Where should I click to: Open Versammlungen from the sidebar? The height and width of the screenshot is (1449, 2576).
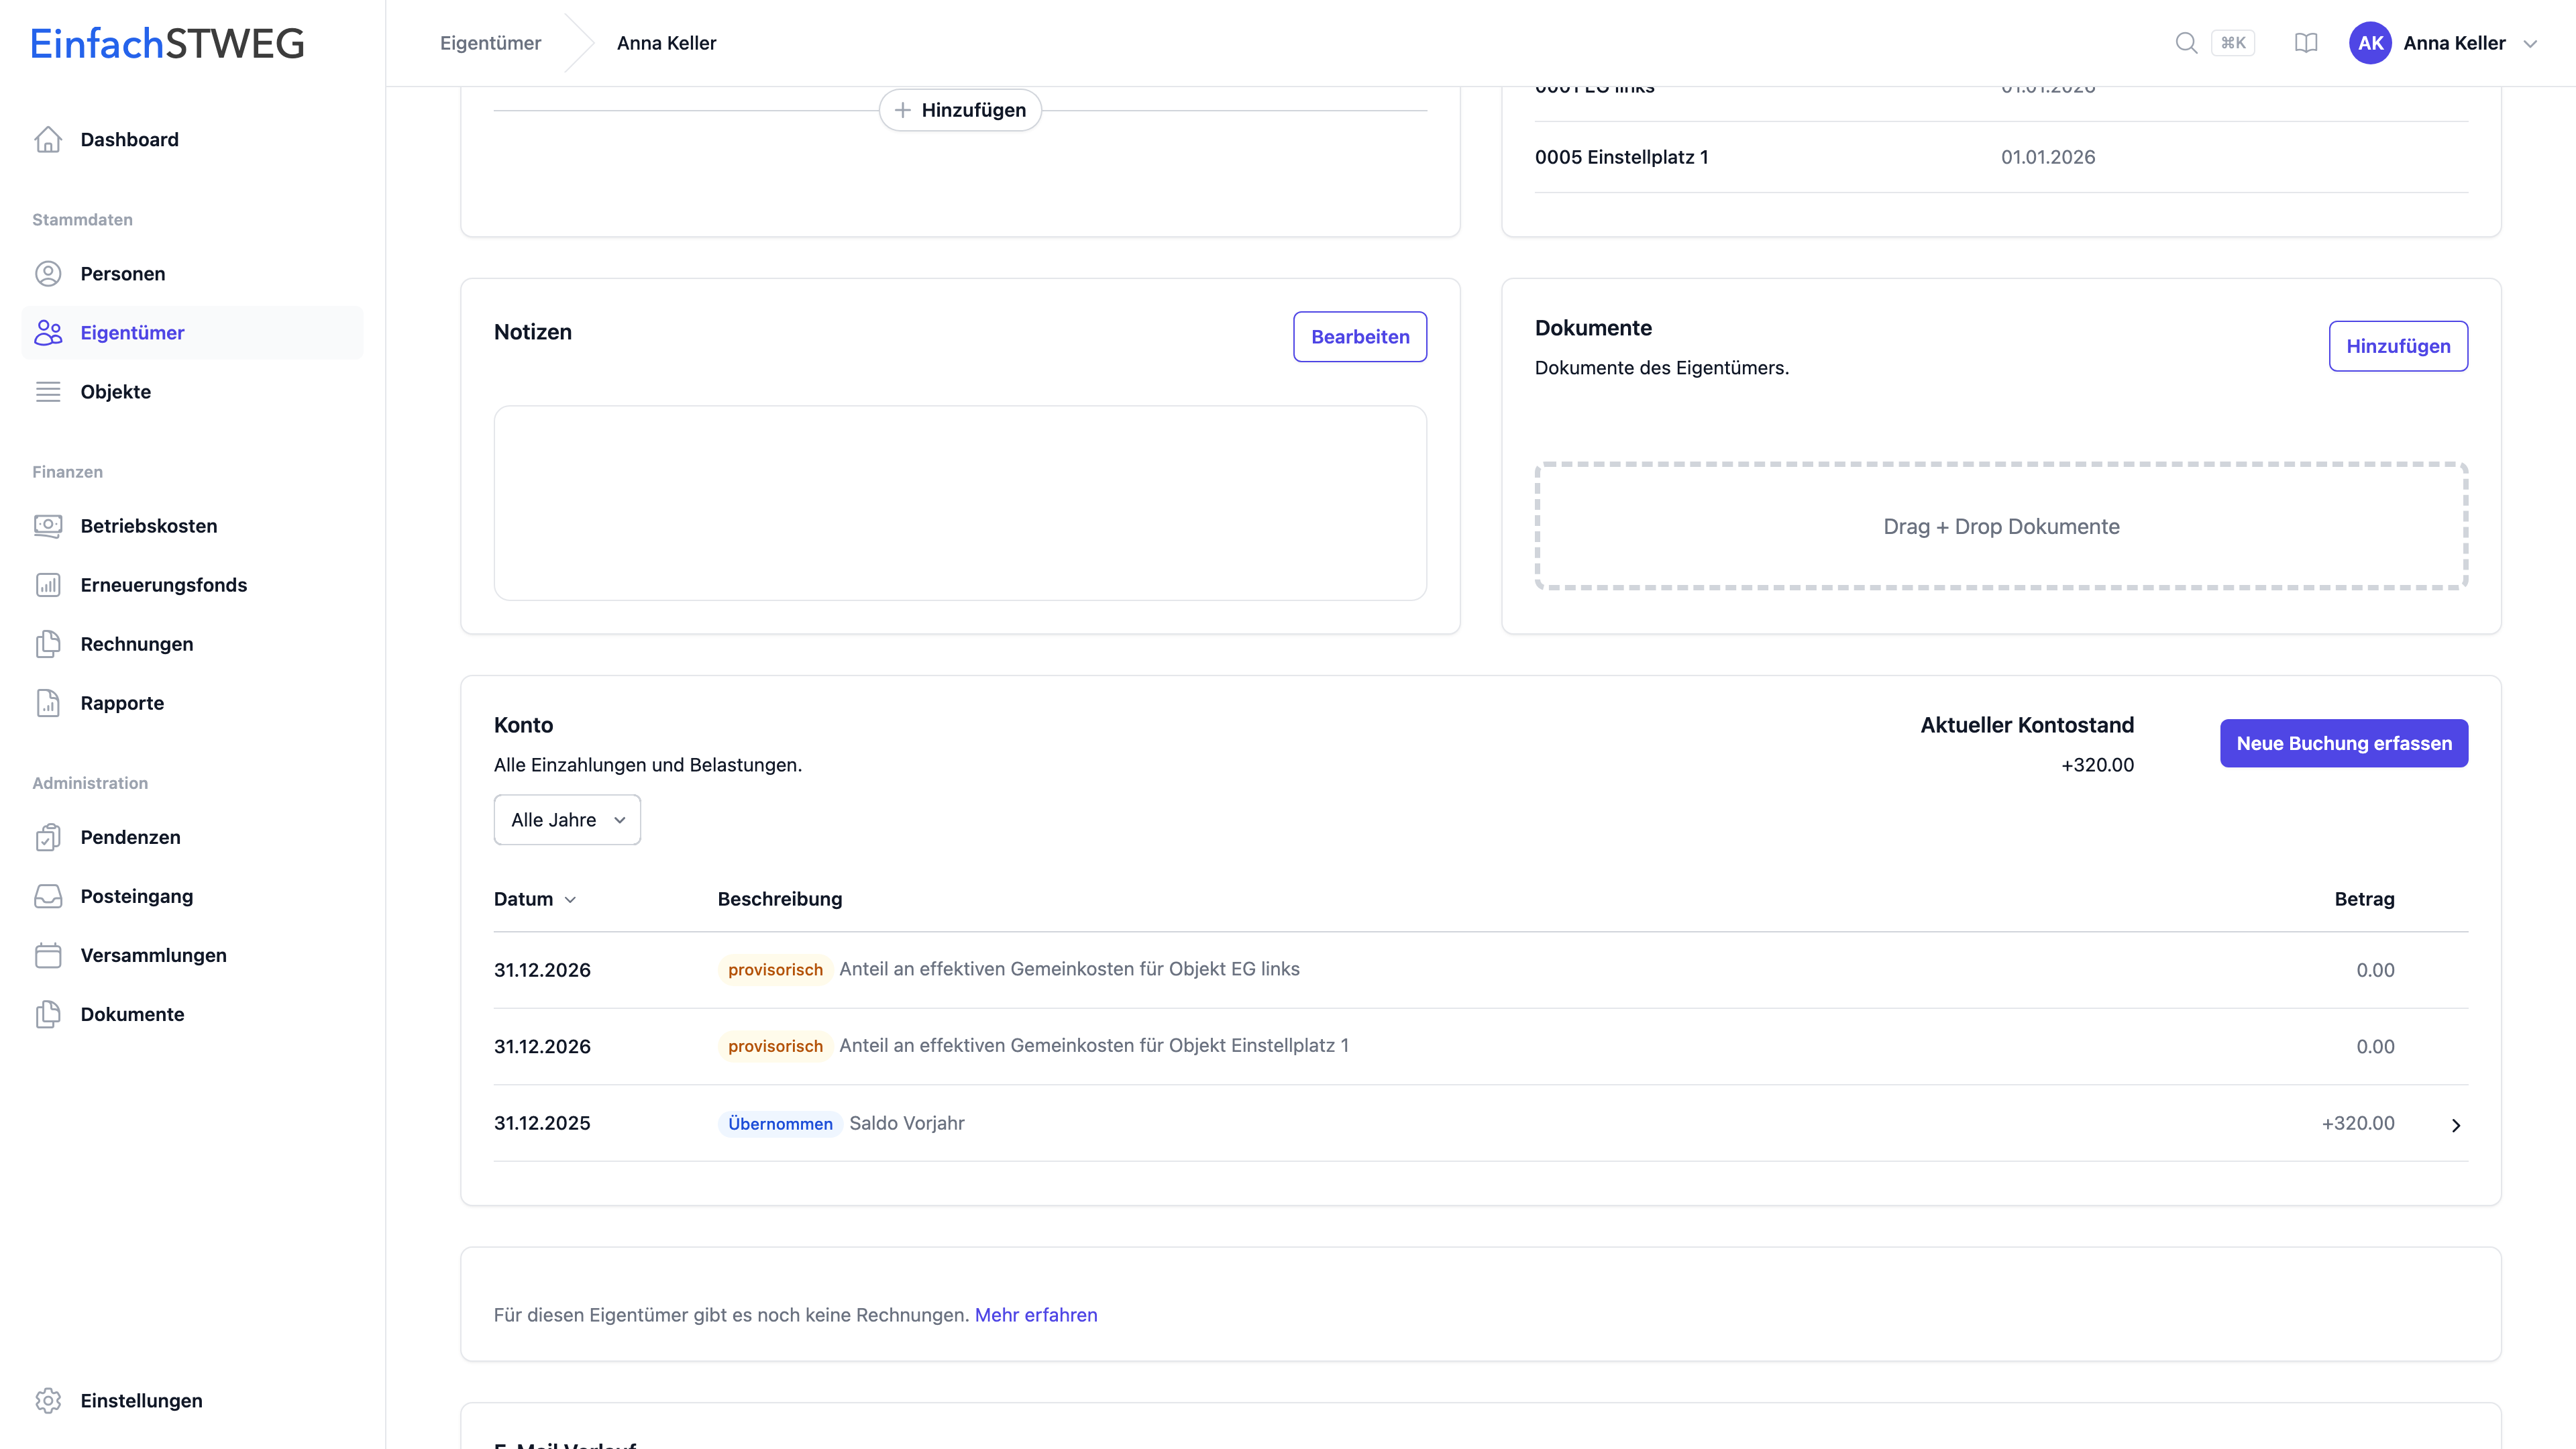tap(154, 955)
